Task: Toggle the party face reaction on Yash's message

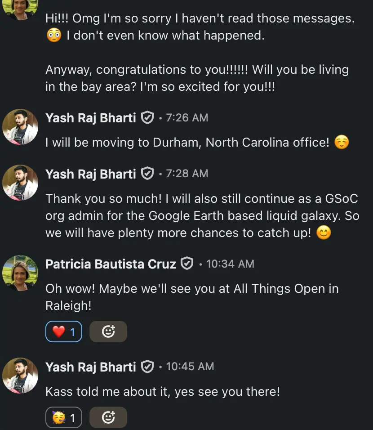Action: (64, 418)
